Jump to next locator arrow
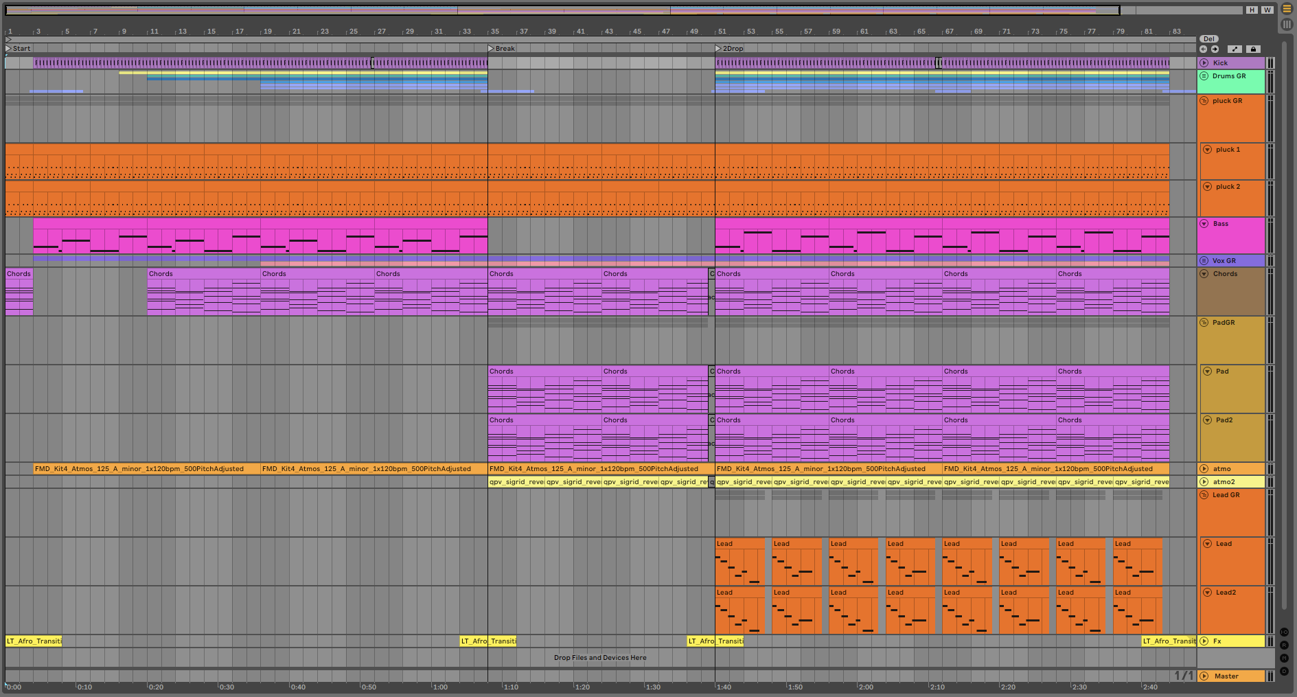Screen dimensions: 1297x697 [1215, 49]
